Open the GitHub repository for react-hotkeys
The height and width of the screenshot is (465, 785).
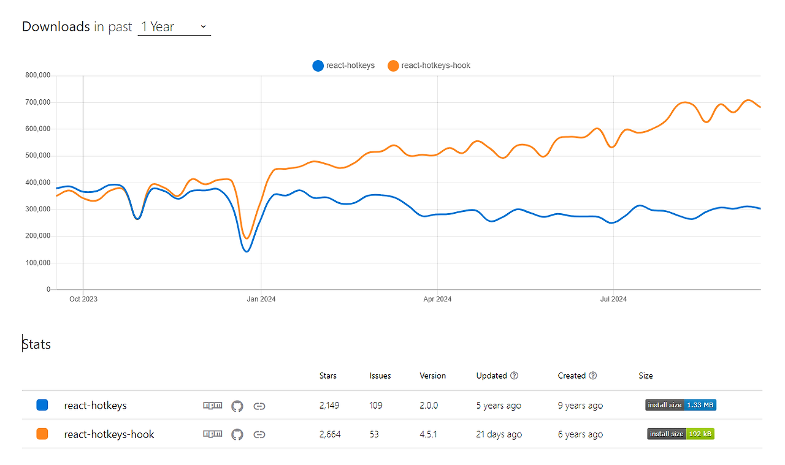pyautogui.click(x=237, y=405)
